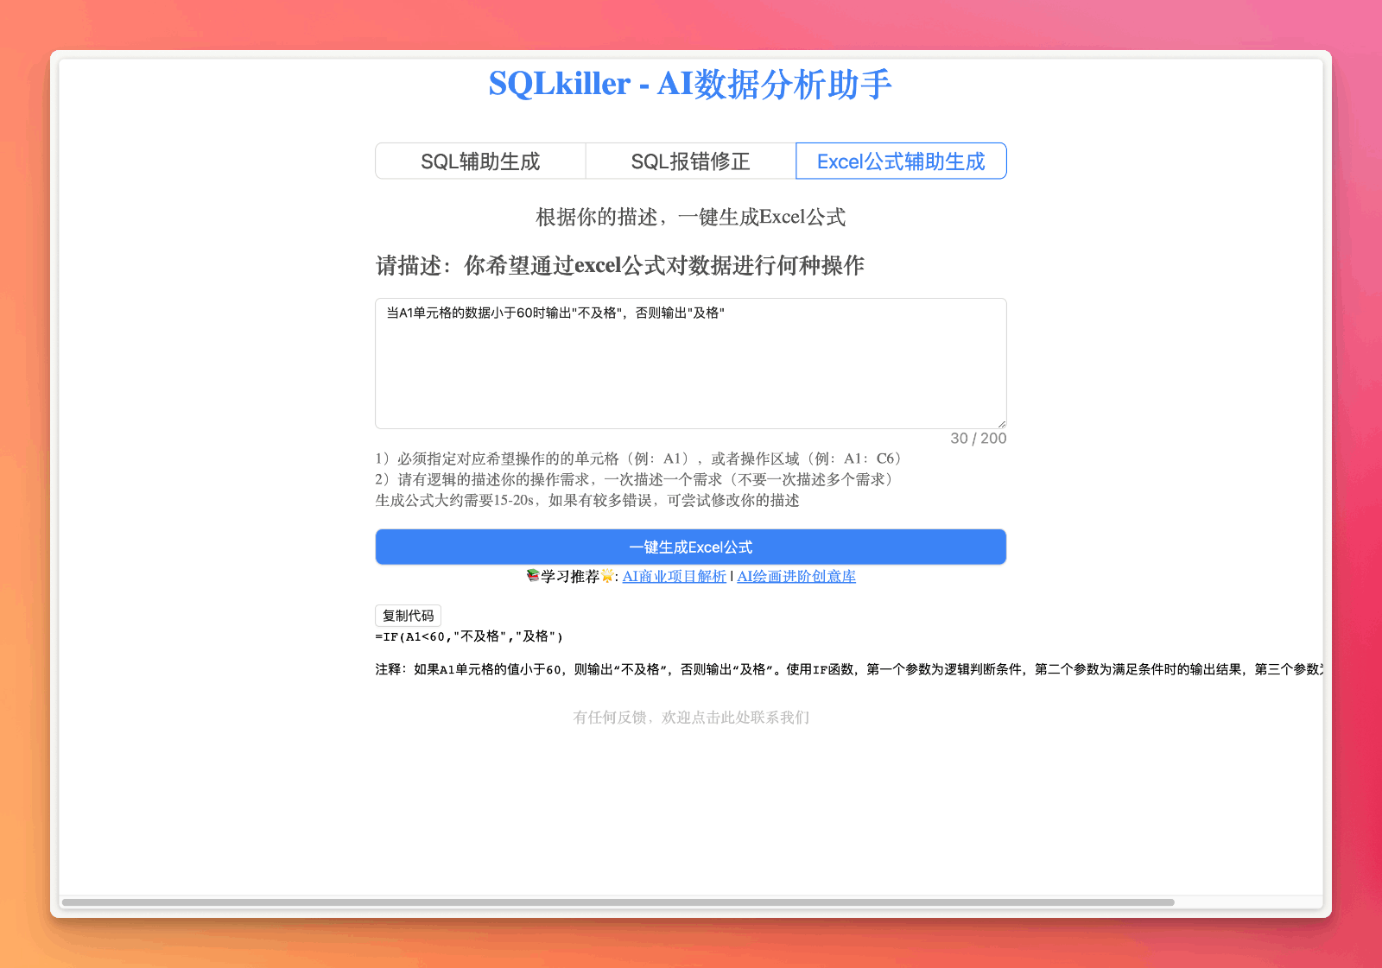
Task: Switch to the SQL辅助生成 tab
Action: (480, 161)
